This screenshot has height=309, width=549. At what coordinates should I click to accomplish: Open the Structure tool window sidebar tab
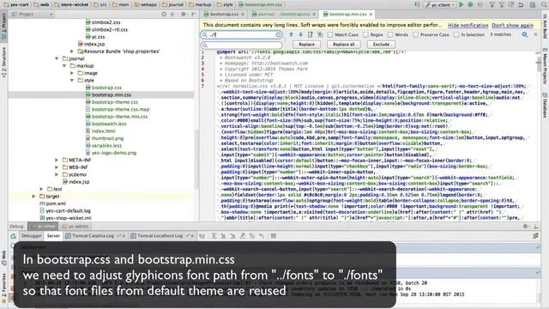coord(3,63)
